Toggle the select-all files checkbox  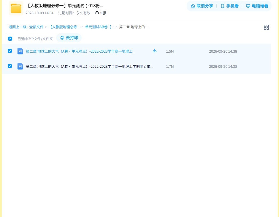point(10,39)
